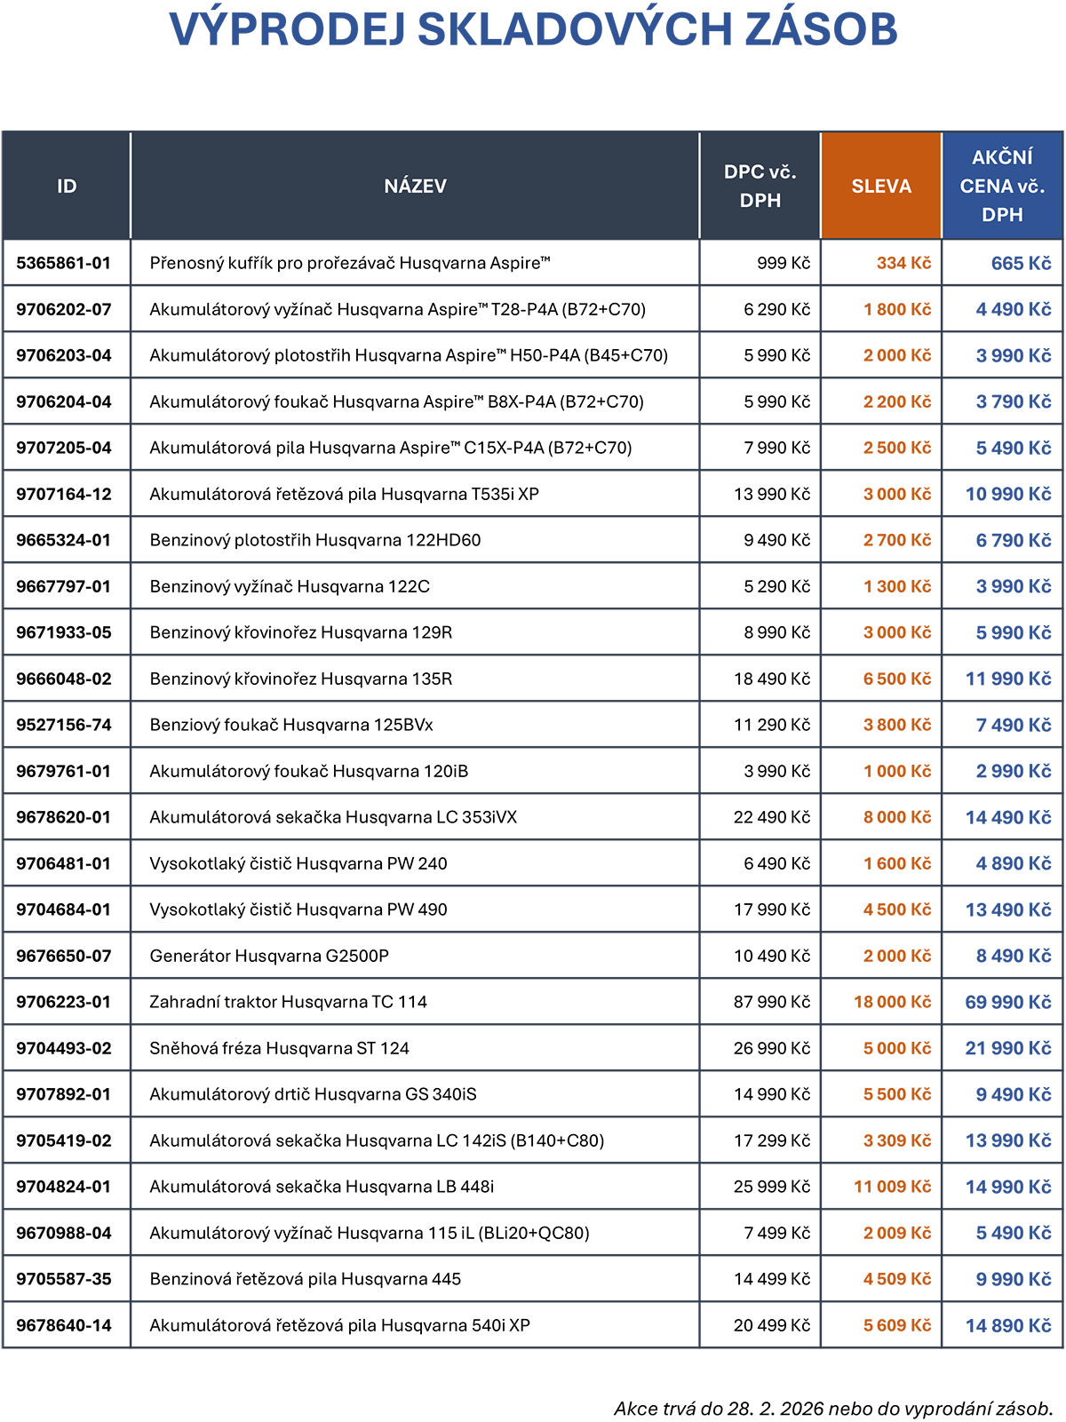Click the DPC price in the first row
The height and width of the screenshot is (1422, 1066).
point(776,263)
